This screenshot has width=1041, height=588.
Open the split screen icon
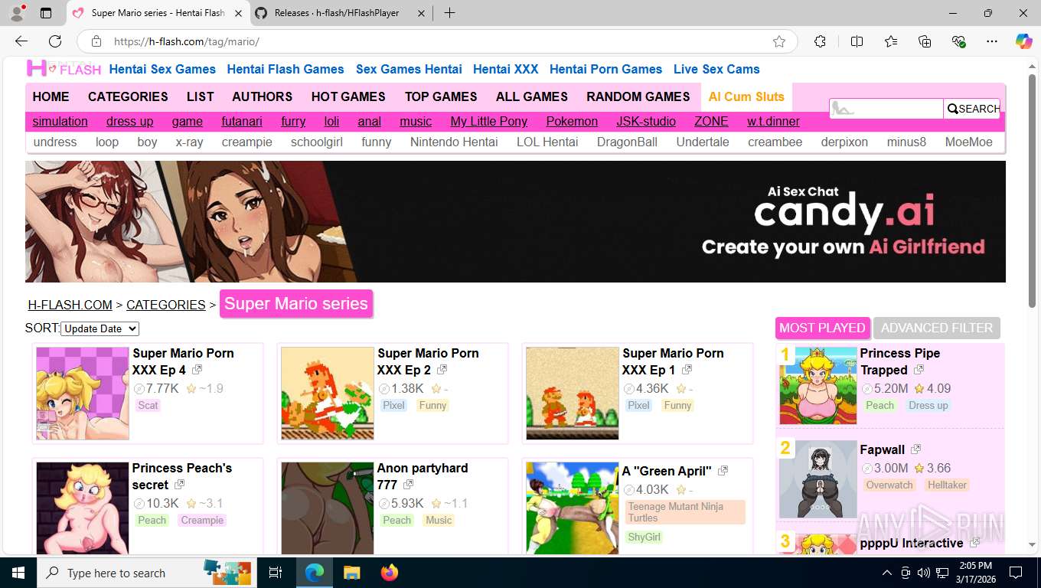(x=857, y=41)
